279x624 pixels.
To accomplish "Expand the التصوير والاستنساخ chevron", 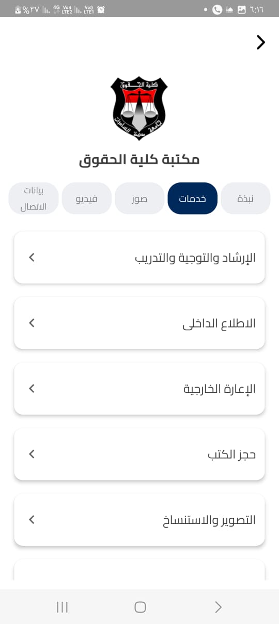I will click(x=32, y=519).
